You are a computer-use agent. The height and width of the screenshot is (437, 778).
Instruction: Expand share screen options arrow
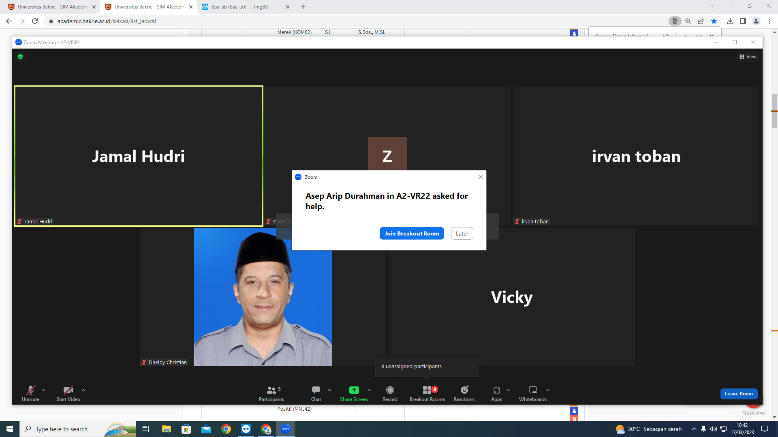369,390
